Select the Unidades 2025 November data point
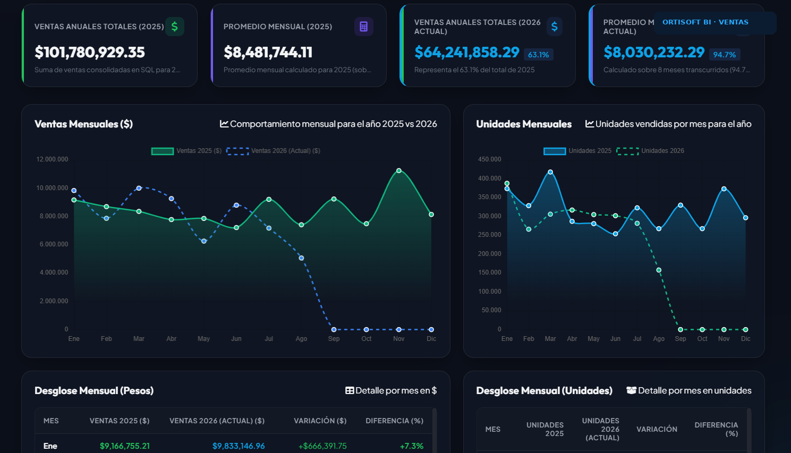The height and width of the screenshot is (453, 791). [x=724, y=189]
